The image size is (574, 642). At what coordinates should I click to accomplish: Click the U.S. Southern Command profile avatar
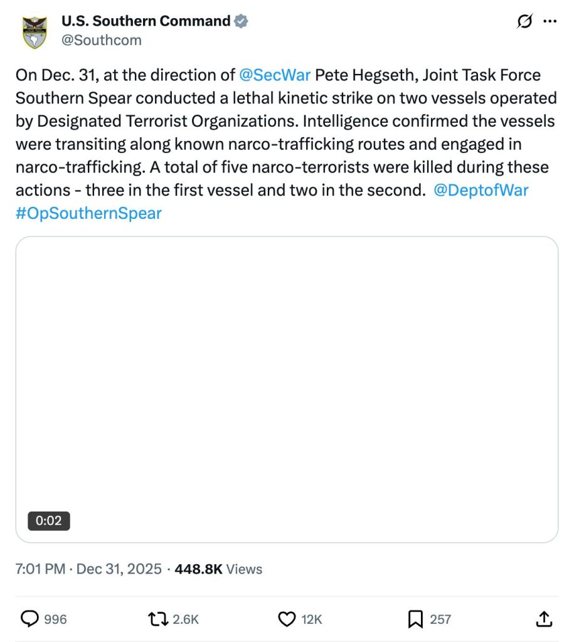(35, 32)
